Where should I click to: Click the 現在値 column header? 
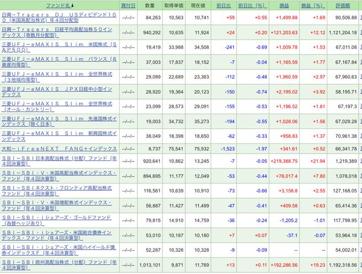198,5
